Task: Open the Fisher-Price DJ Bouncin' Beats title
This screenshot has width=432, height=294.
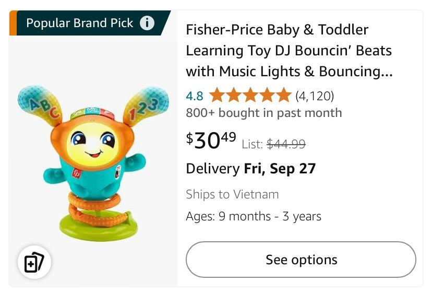Action: (289, 51)
